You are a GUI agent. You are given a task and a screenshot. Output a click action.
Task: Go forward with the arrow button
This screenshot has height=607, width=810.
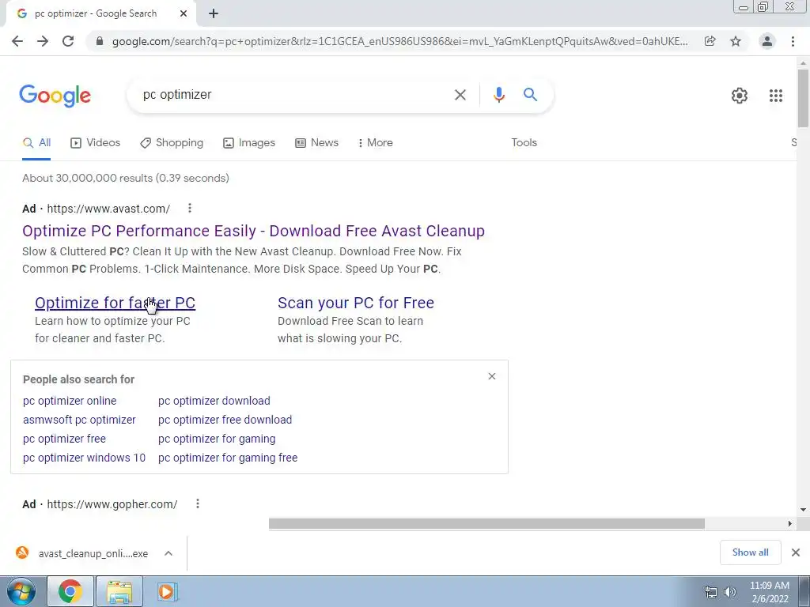(x=43, y=41)
